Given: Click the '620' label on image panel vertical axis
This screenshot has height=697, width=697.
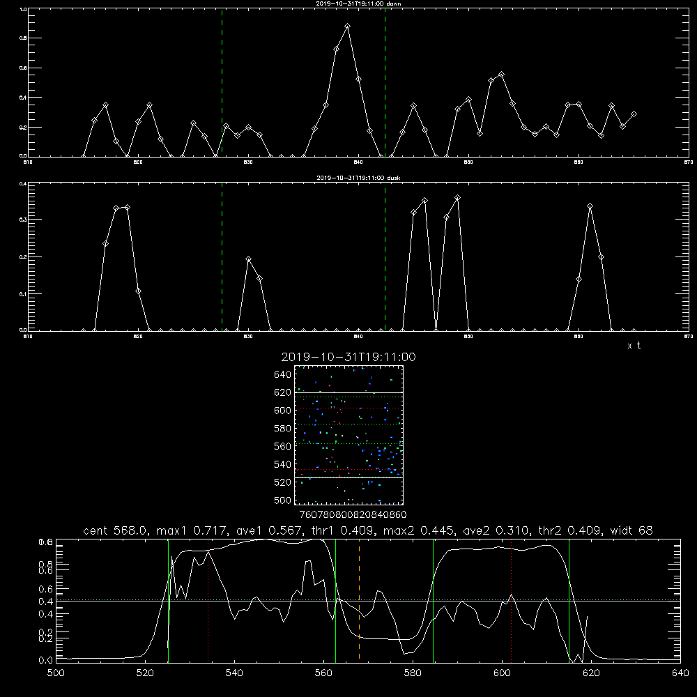Looking at the screenshot, I should (x=283, y=392).
